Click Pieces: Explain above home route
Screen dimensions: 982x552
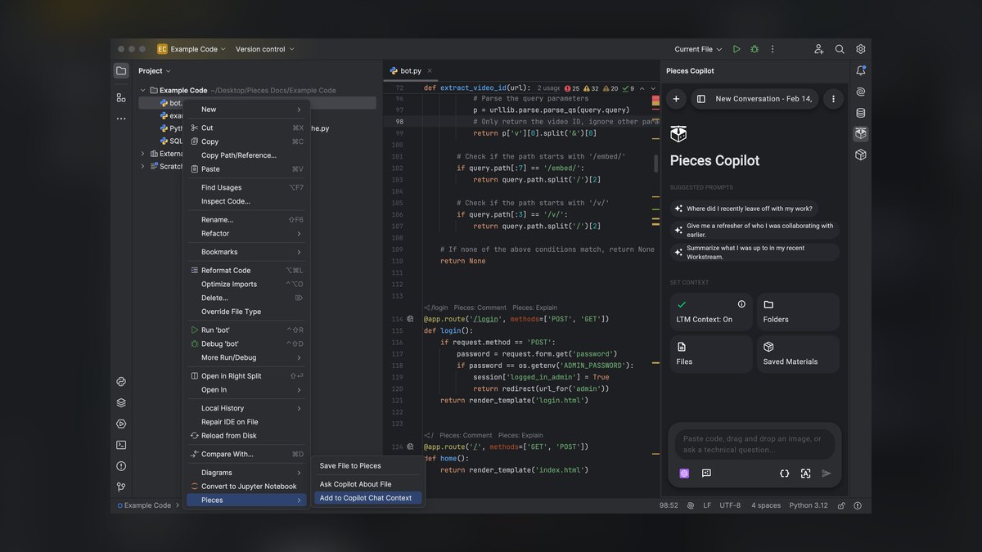520,436
